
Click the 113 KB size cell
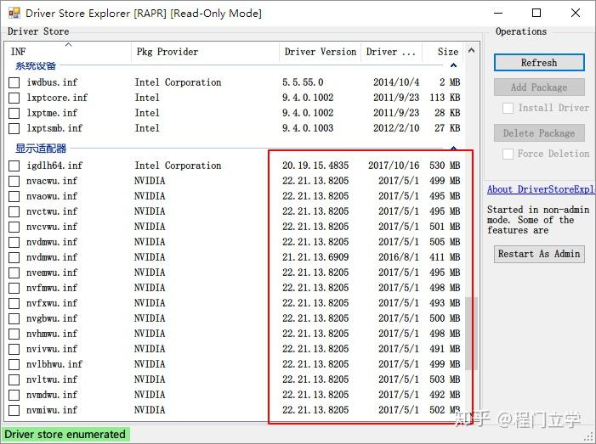(x=445, y=98)
